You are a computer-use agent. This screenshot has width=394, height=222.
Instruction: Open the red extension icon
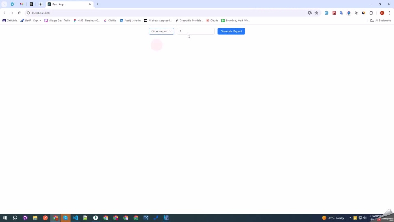[334, 13]
